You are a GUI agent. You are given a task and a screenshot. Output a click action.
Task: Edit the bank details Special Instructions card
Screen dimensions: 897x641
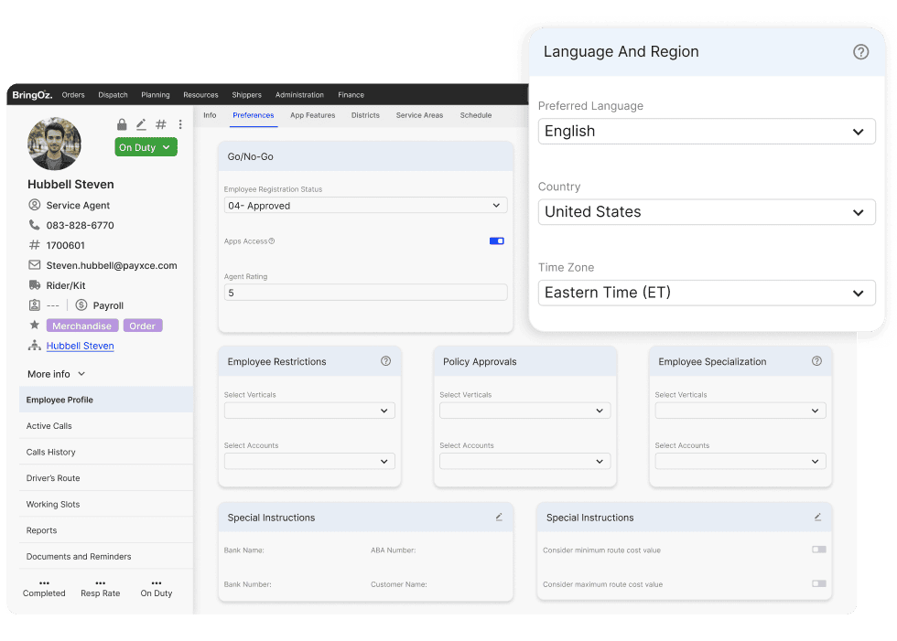[499, 517]
